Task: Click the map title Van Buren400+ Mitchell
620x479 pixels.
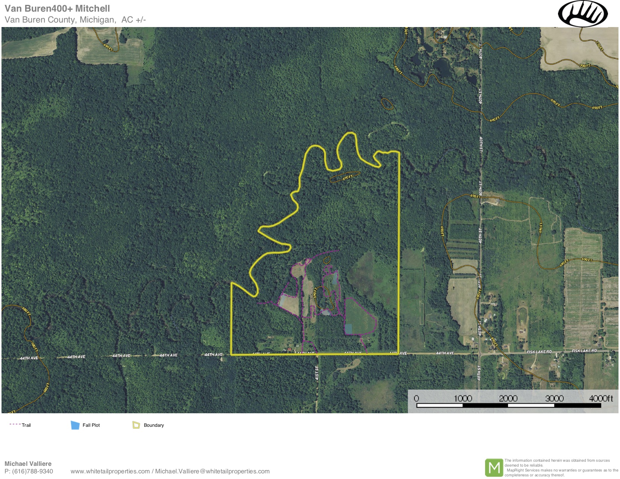Action: tap(57, 9)
